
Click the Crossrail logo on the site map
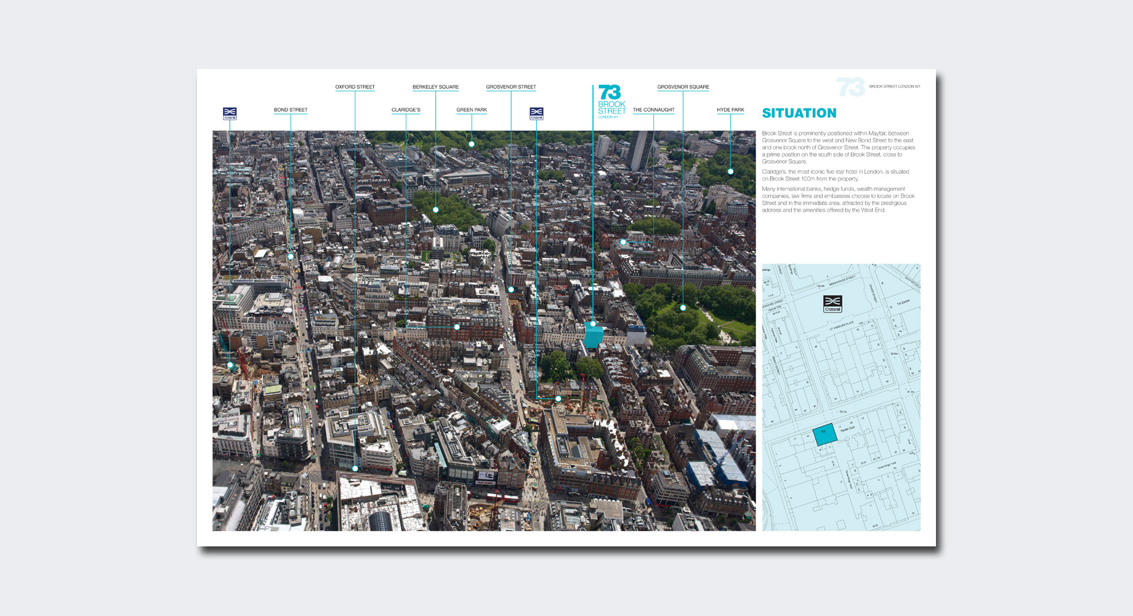coord(833,304)
